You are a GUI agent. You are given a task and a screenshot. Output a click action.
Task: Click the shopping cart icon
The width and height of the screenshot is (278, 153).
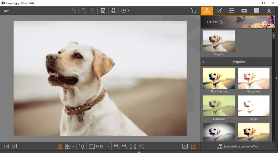click(x=194, y=11)
